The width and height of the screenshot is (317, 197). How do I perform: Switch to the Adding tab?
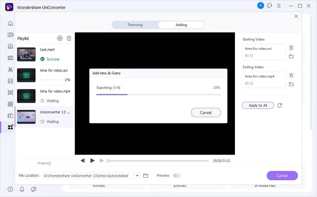[181, 25]
